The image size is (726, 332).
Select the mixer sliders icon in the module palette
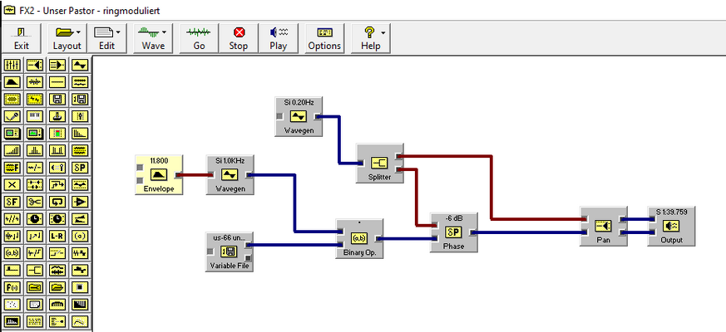pos(12,66)
